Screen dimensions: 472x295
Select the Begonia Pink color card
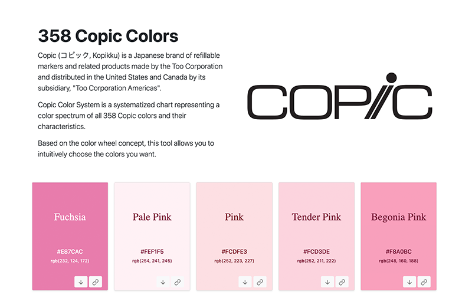click(x=398, y=217)
